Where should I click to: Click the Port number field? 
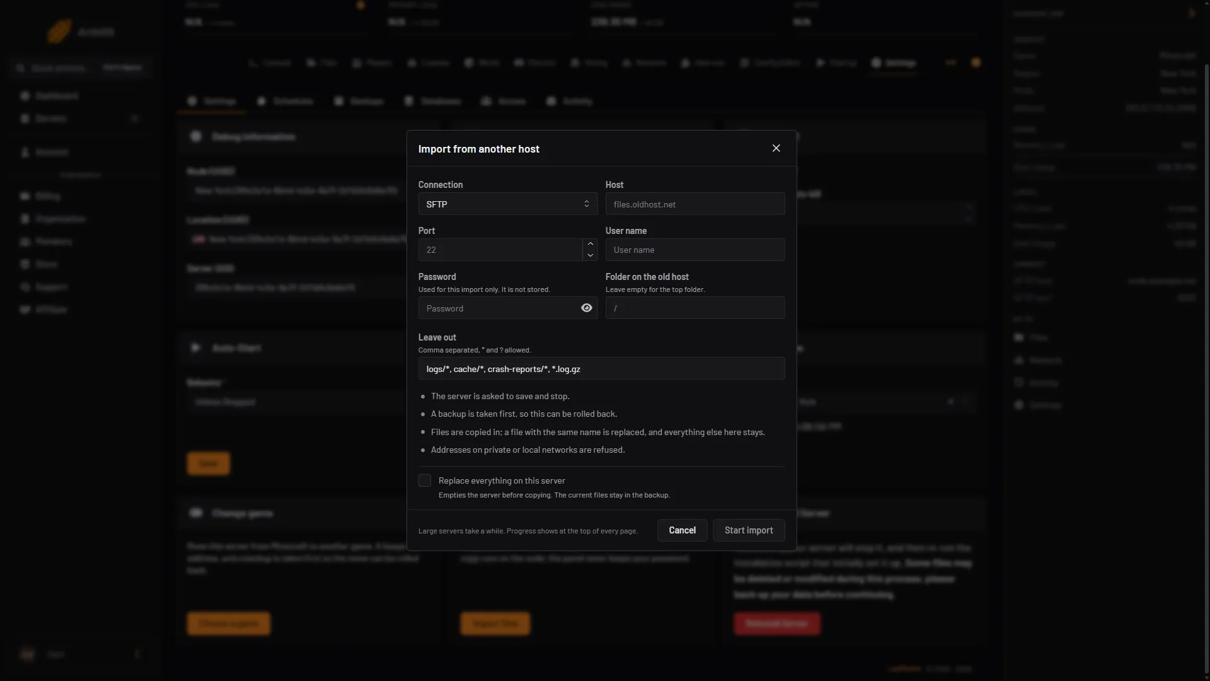[500, 250]
